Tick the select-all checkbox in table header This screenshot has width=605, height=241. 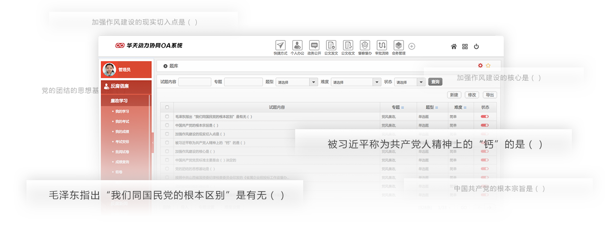167,108
